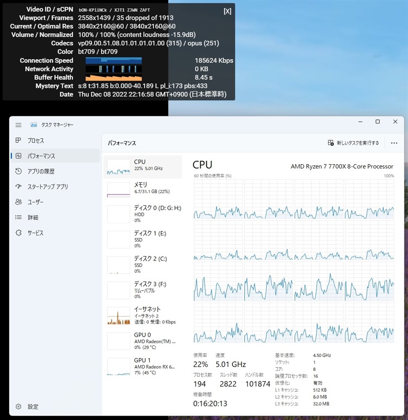
Task: Select the イーサネット 2 entry
Action: pyautogui.click(x=143, y=315)
